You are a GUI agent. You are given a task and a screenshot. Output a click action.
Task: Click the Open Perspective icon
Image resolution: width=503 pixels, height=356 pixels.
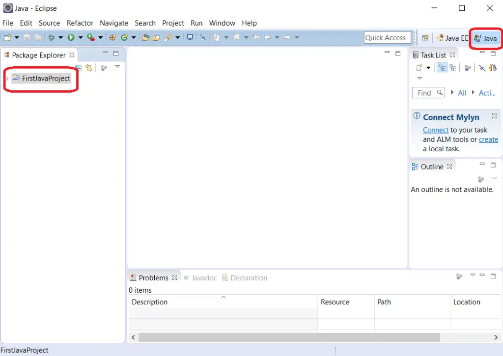pyautogui.click(x=425, y=38)
